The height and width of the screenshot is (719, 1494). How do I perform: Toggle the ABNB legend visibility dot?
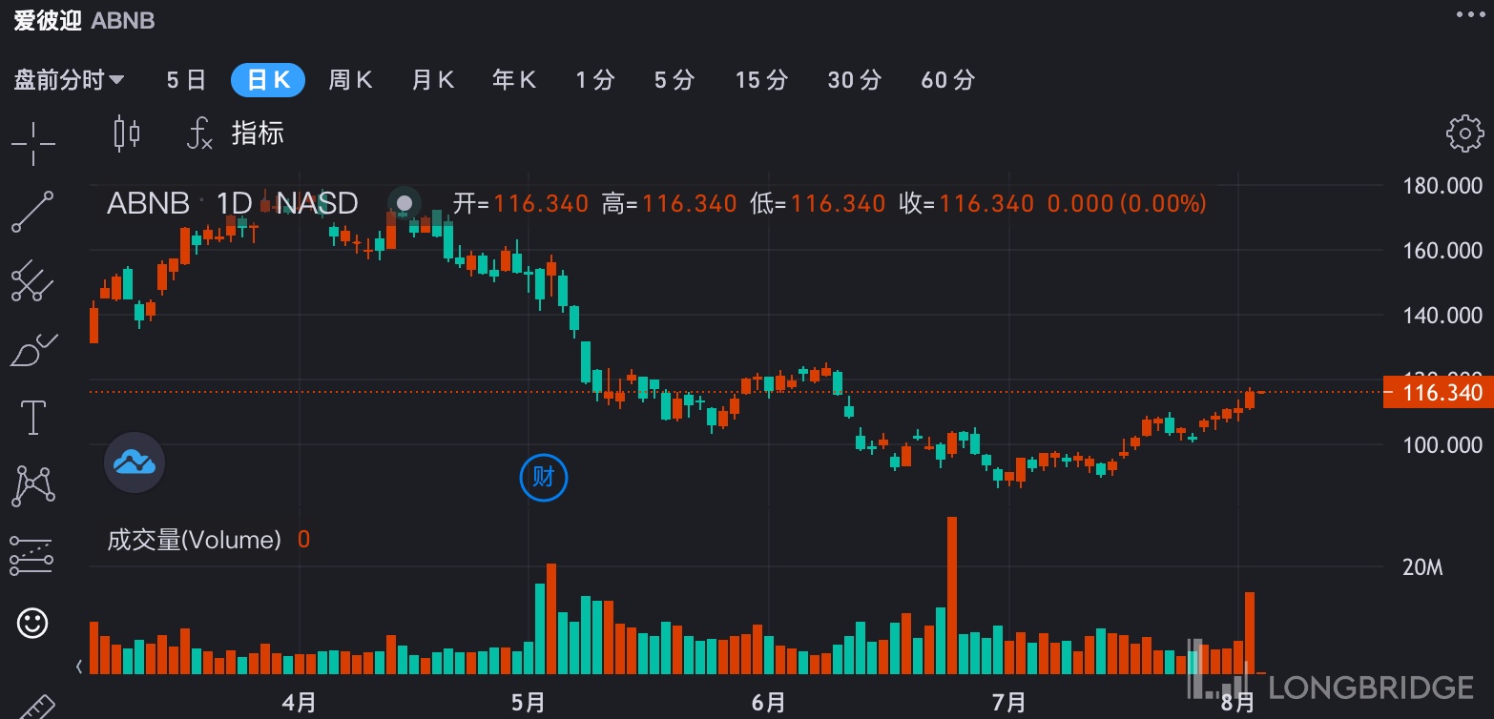tap(405, 203)
